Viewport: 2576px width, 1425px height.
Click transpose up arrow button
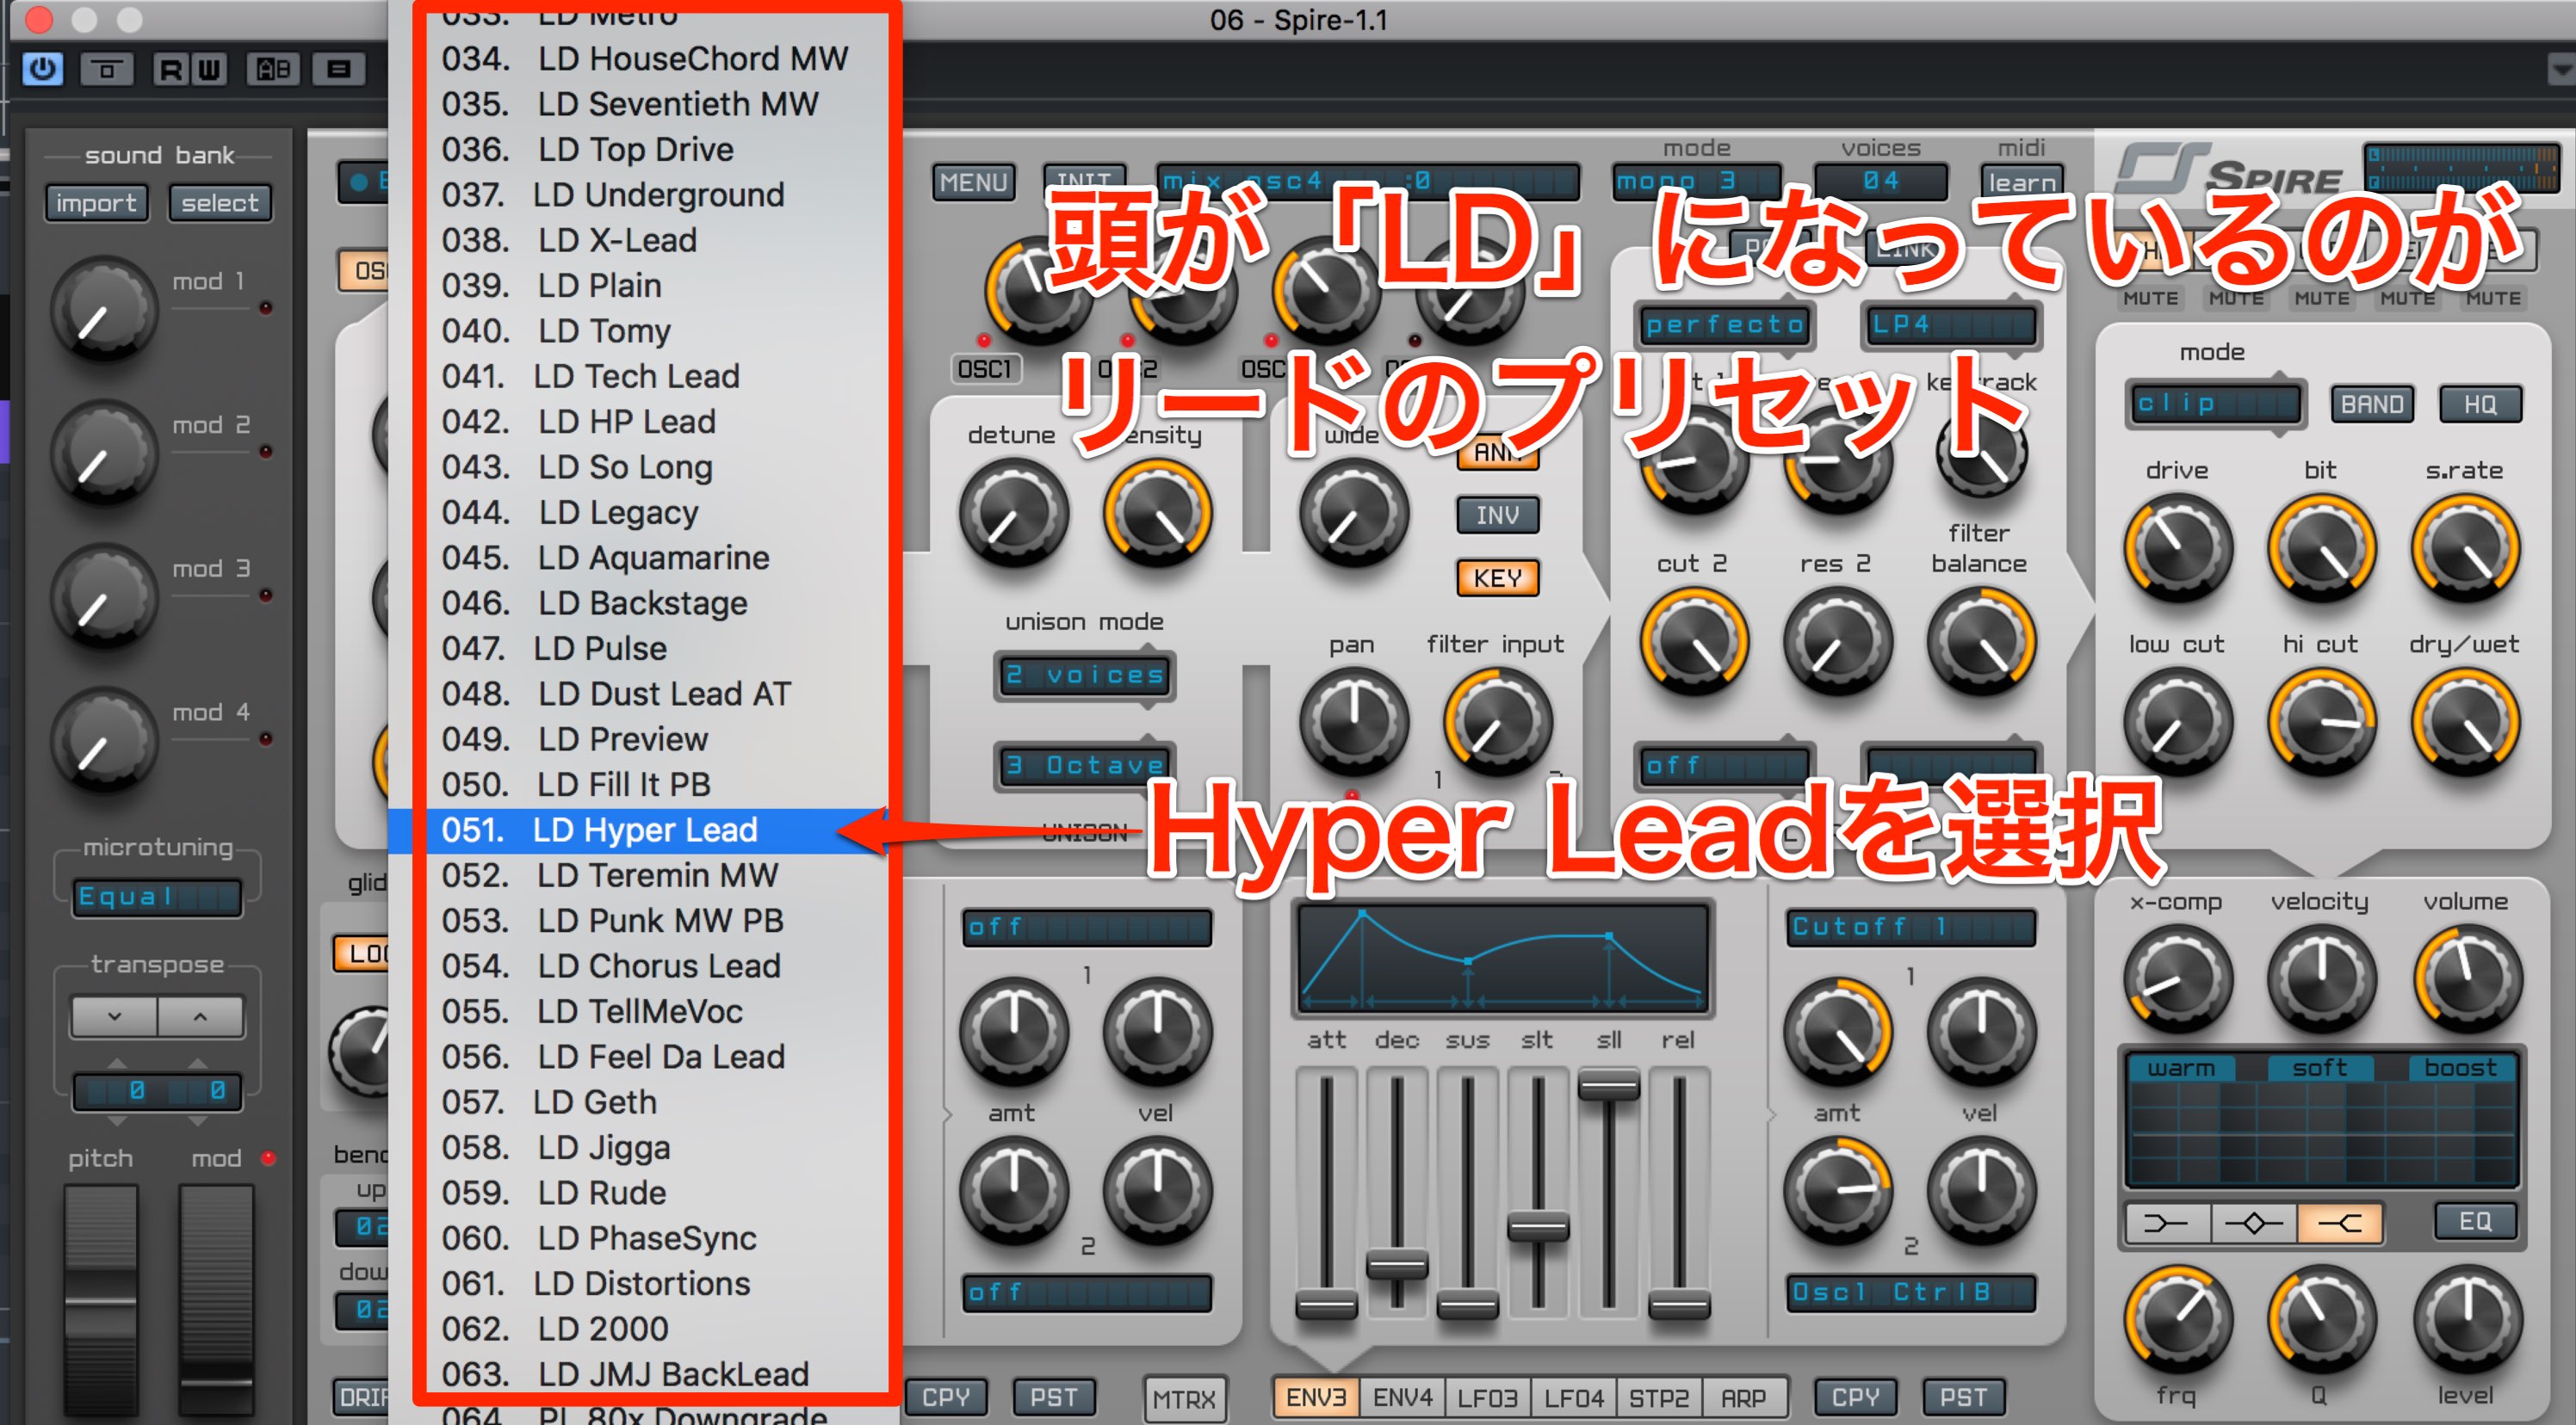coord(200,1016)
